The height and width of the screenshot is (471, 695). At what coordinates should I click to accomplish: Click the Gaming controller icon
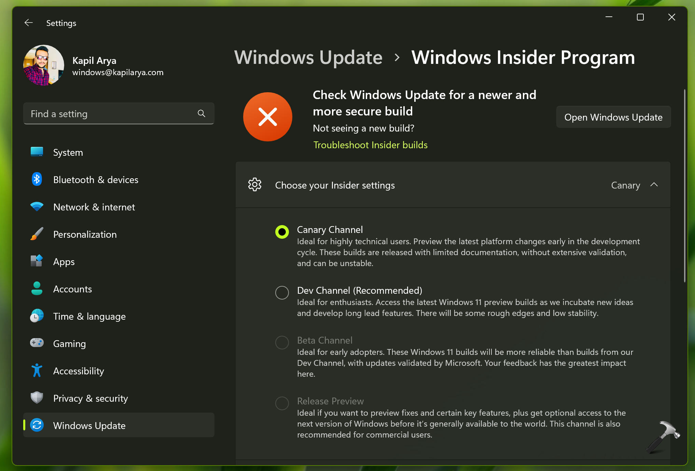pos(37,343)
